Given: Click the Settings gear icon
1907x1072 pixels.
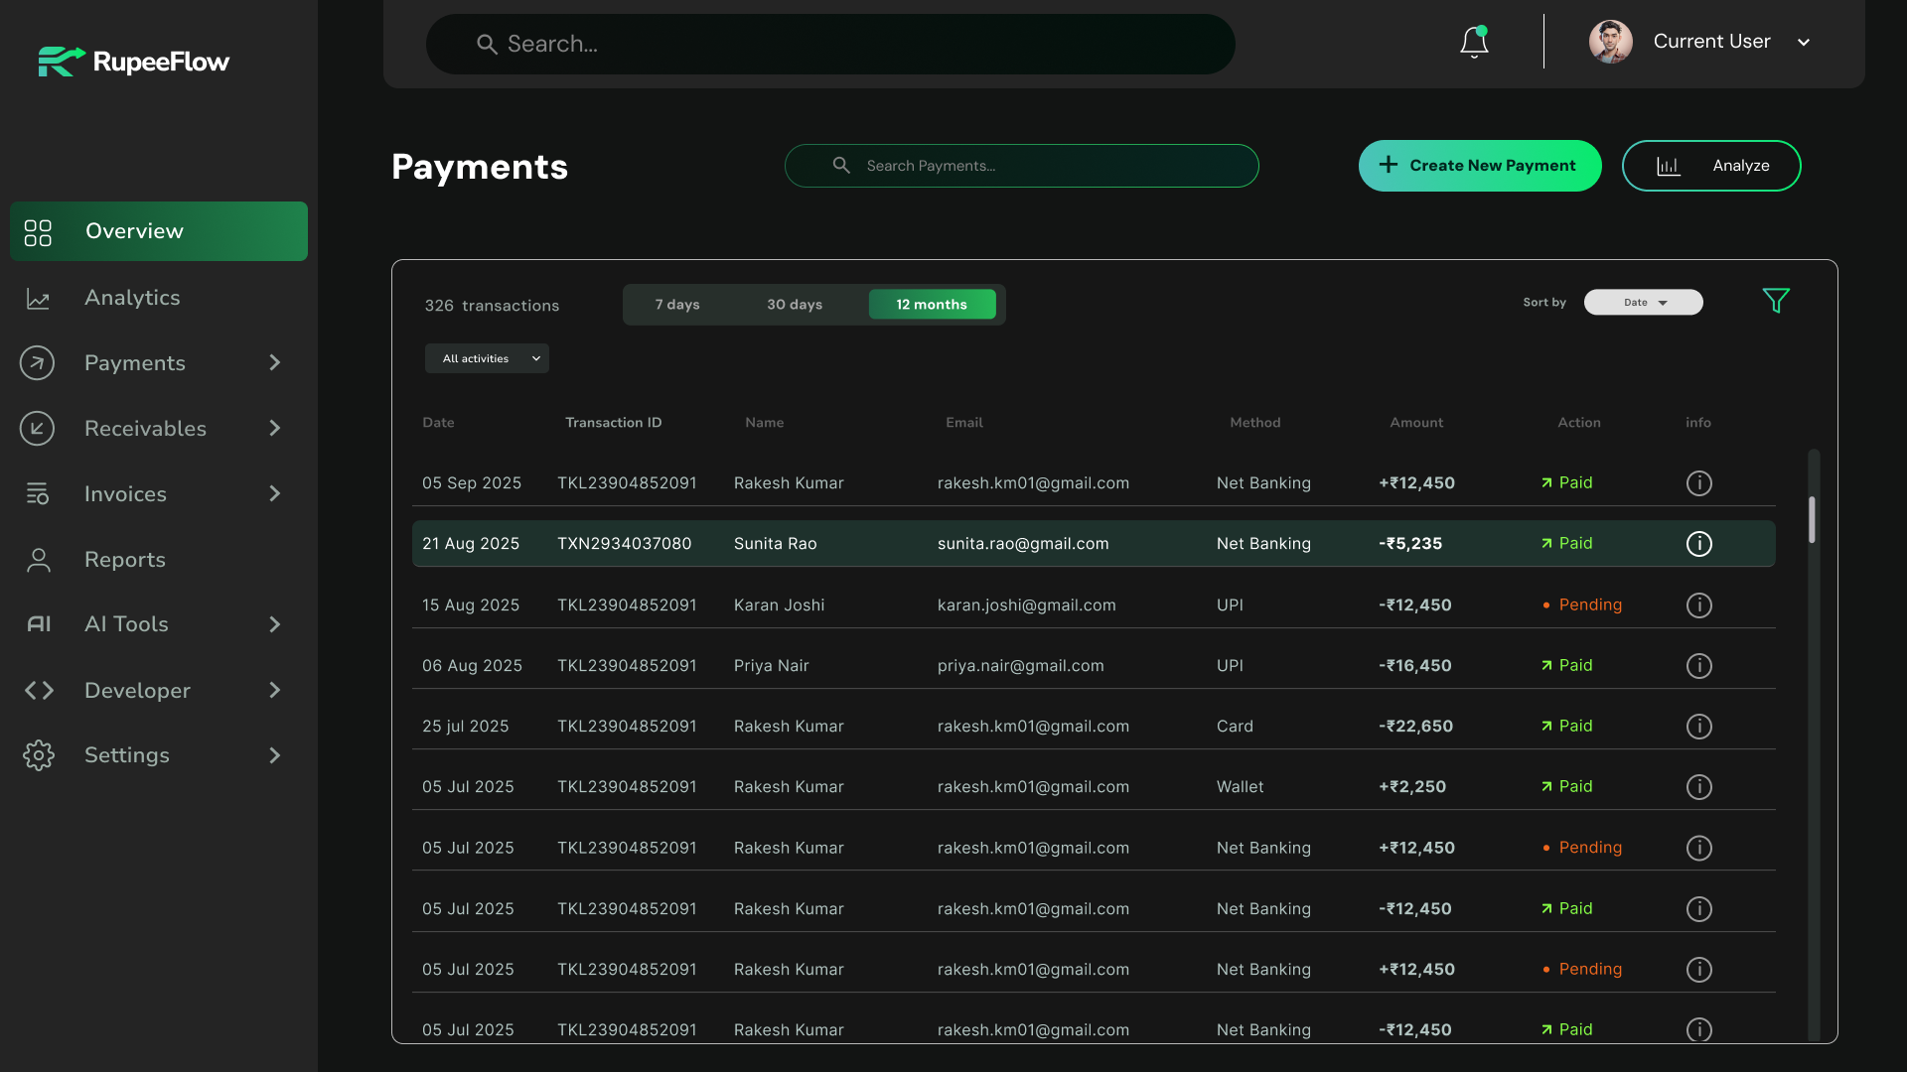Looking at the screenshot, I should (38, 755).
